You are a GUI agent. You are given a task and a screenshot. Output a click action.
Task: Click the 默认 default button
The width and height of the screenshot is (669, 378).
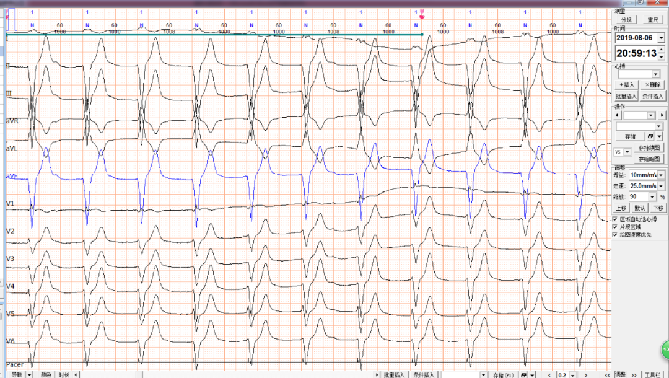[639, 208]
